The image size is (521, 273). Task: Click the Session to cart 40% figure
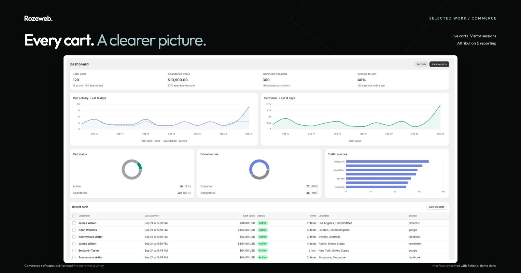[361, 80]
